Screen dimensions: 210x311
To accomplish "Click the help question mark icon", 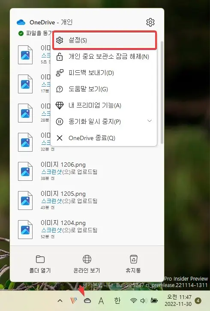I will point(60,89).
